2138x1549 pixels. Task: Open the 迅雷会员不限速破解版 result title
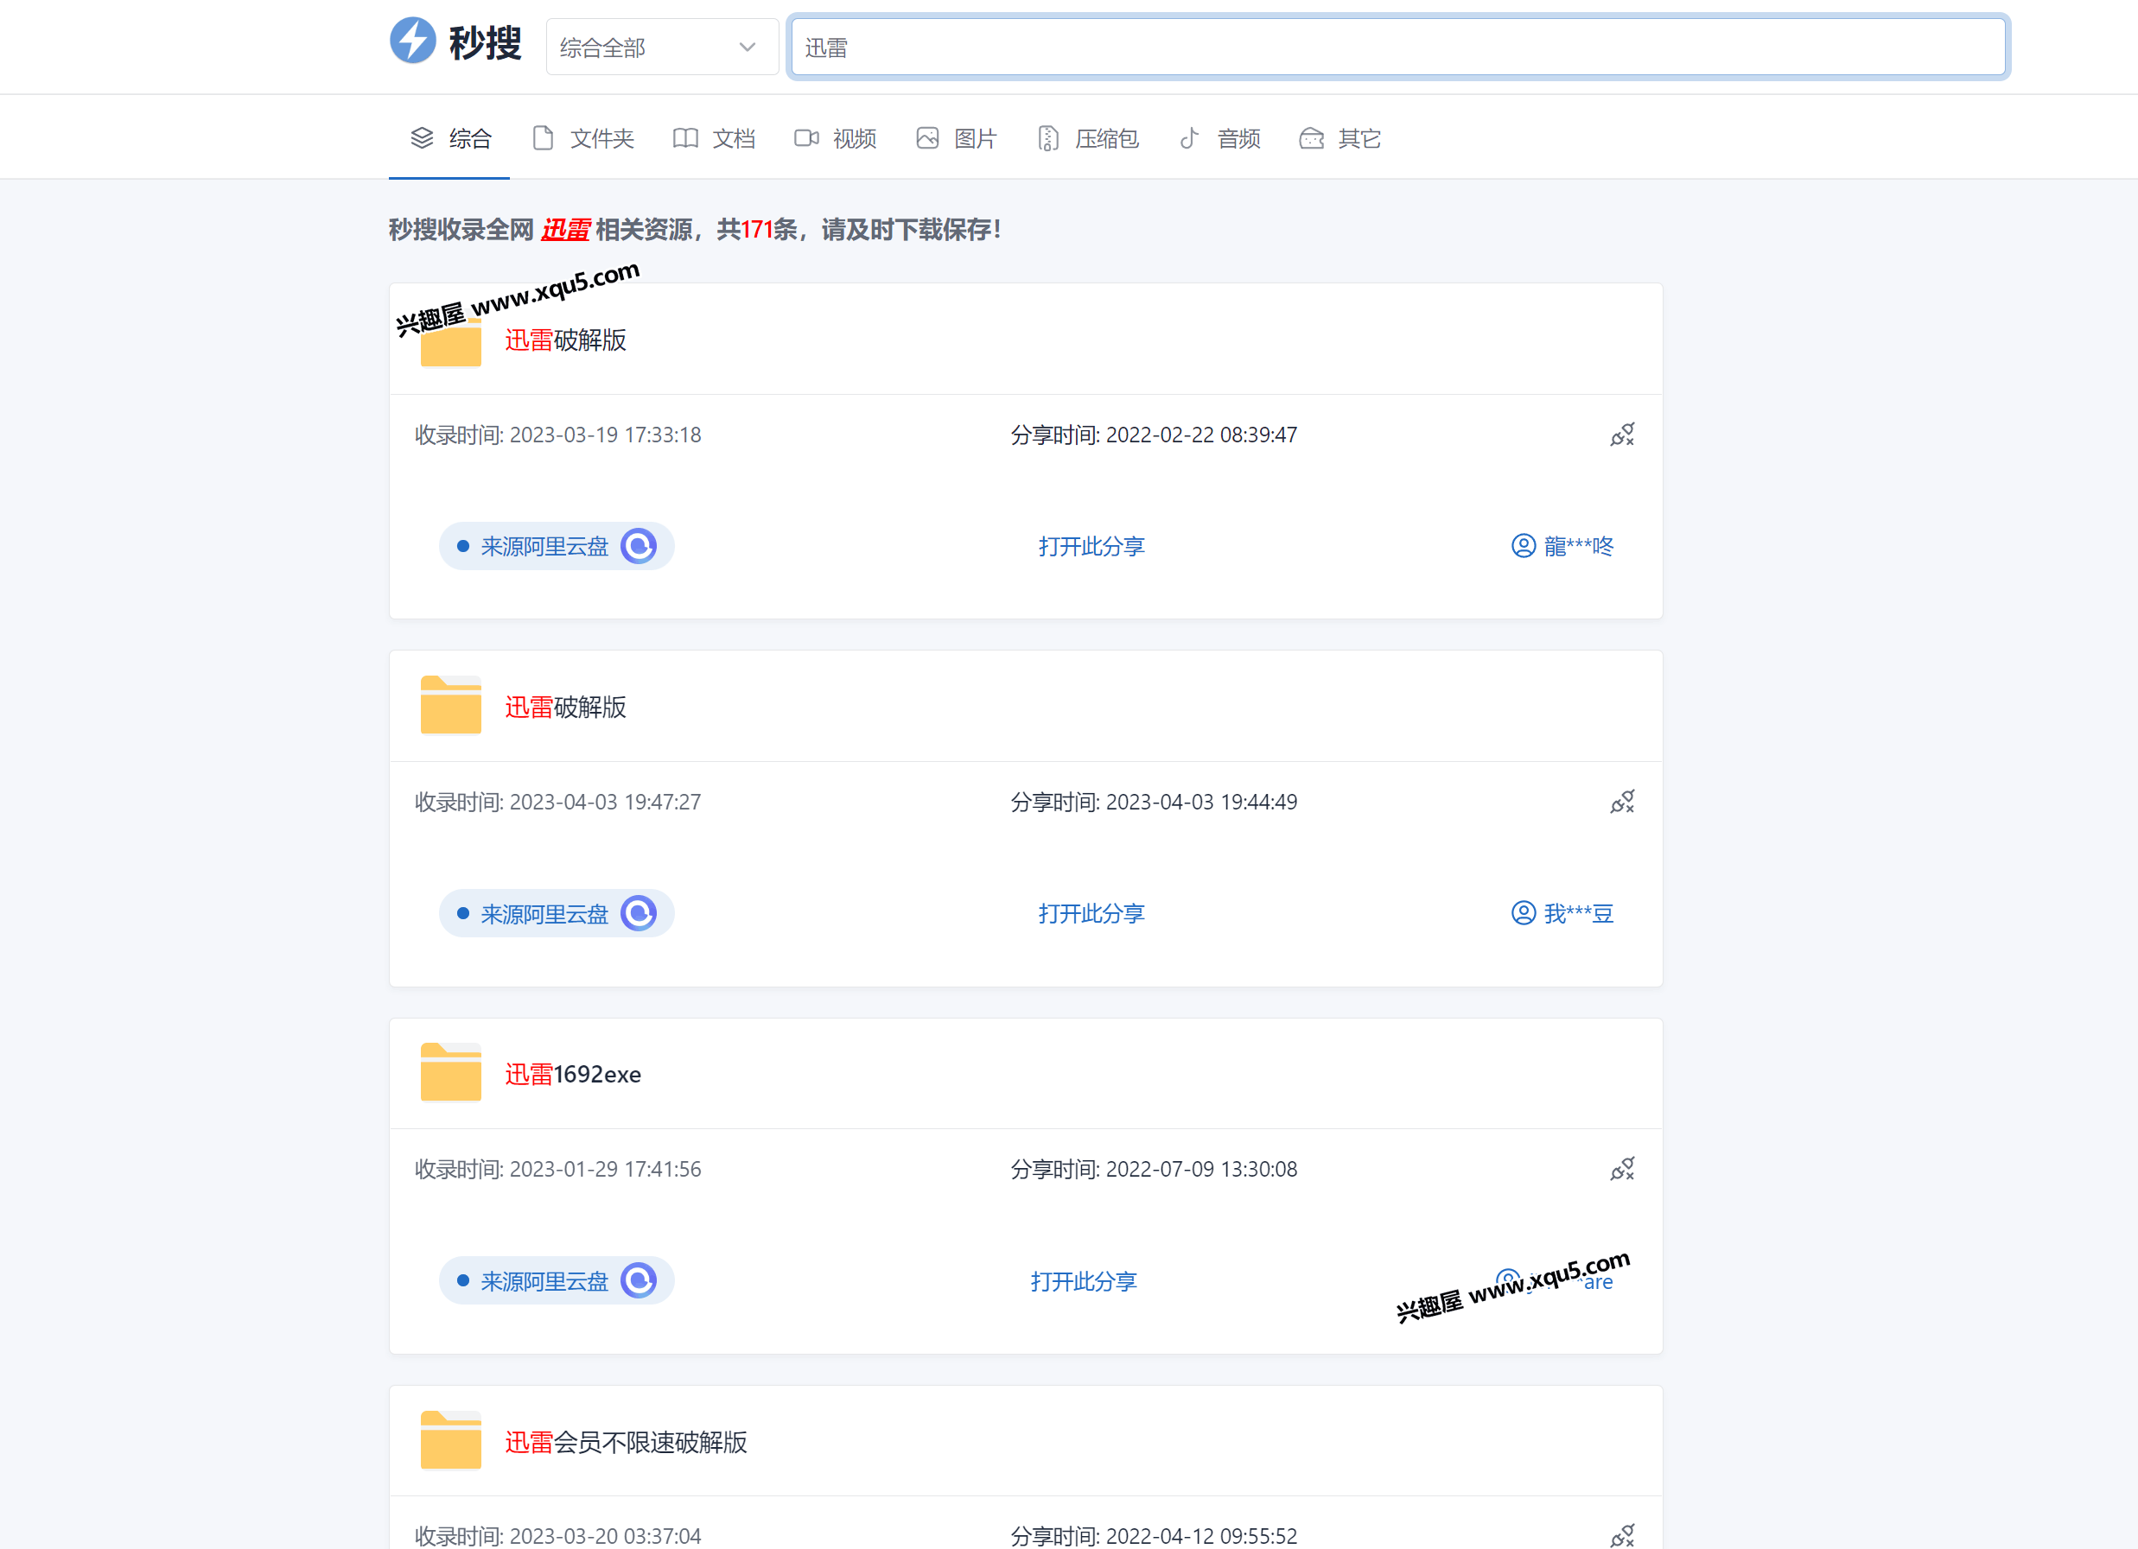[x=626, y=1443]
